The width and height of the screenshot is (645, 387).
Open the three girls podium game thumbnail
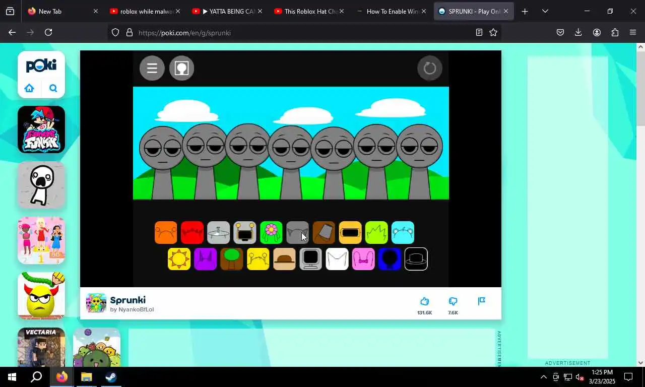point(41,240)
